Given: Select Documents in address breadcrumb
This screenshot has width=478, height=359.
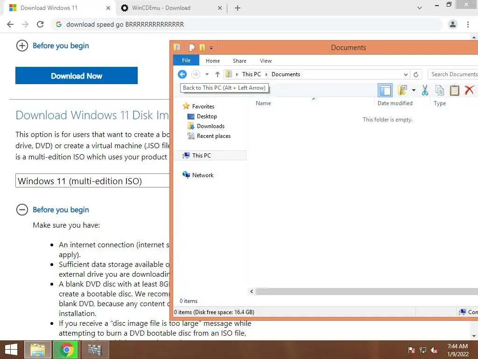Looking at the screenshot, I should pos(286,74).
